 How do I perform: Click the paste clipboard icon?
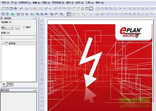click(x=35, y=8)
